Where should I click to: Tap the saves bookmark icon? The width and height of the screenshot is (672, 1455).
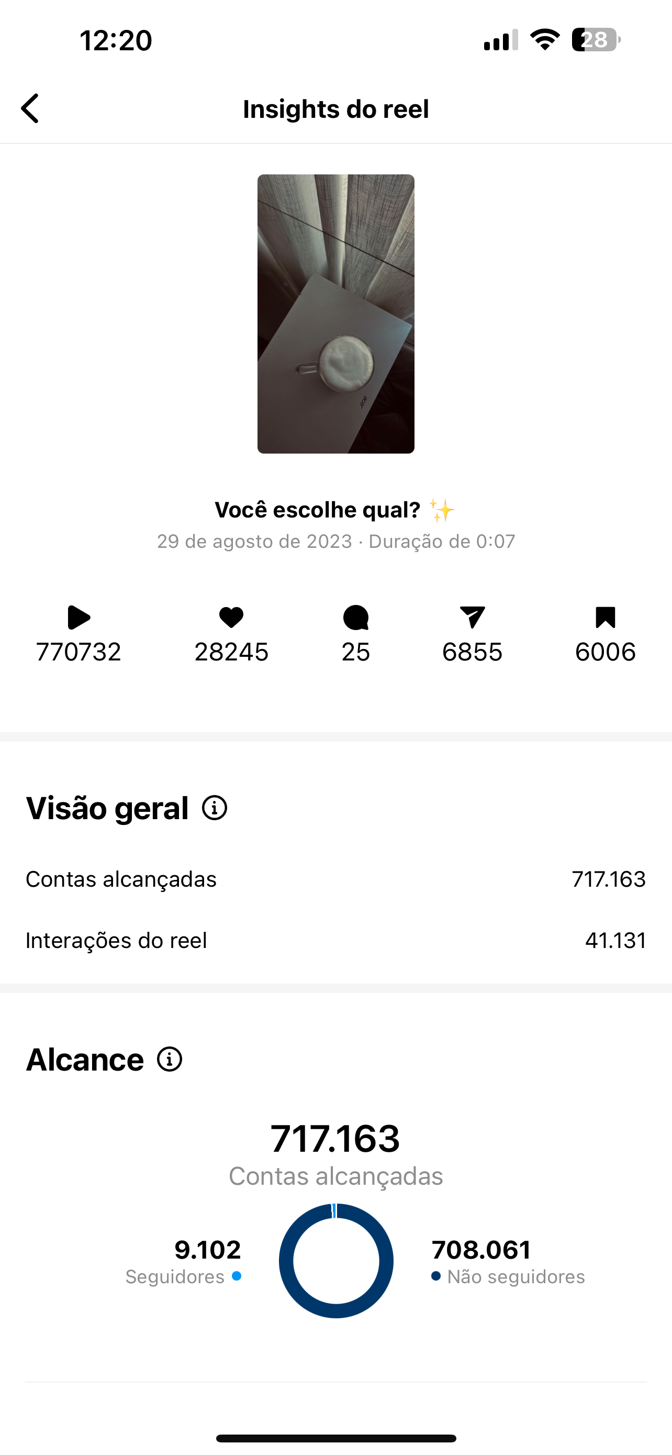tap(606, 618)
